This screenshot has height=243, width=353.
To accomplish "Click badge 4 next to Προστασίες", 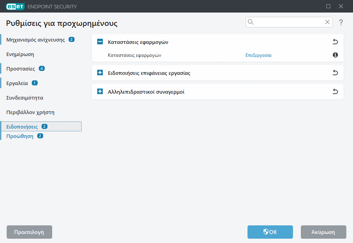I will tap(42, 68).
